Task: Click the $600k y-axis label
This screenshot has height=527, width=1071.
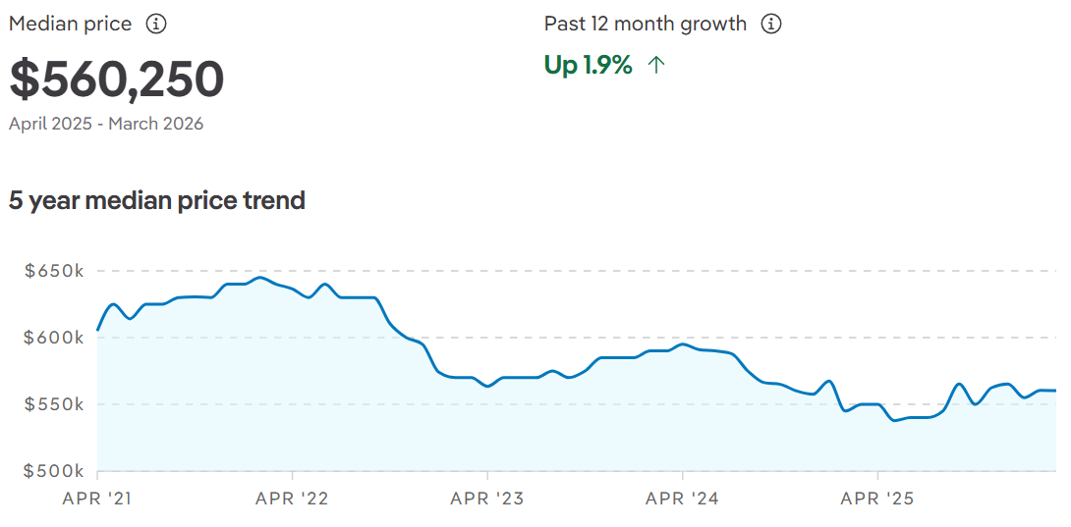Action: coord(54,338)
